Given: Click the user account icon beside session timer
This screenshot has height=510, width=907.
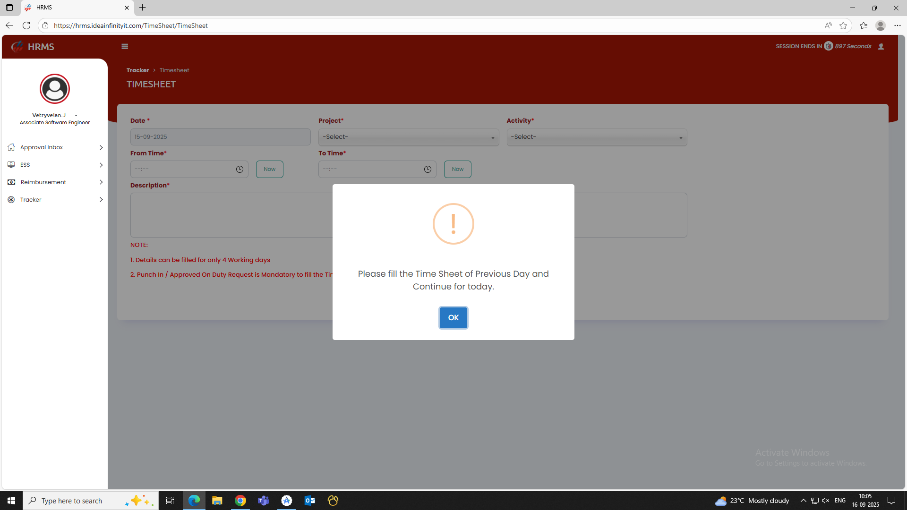Looking at the screenshot, I should click(881, 46).
